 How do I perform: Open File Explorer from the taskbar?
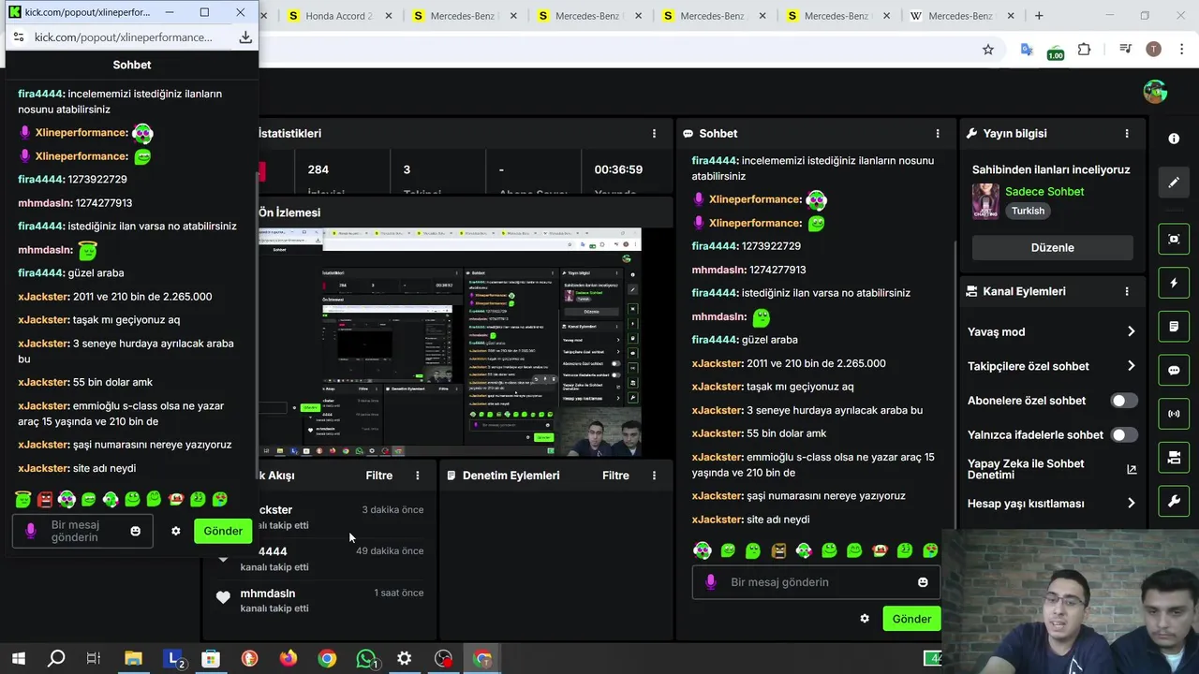(x=133, y=659)
